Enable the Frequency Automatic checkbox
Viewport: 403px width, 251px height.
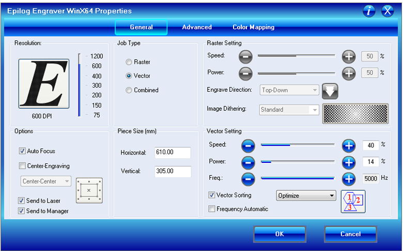coord(211,209)
